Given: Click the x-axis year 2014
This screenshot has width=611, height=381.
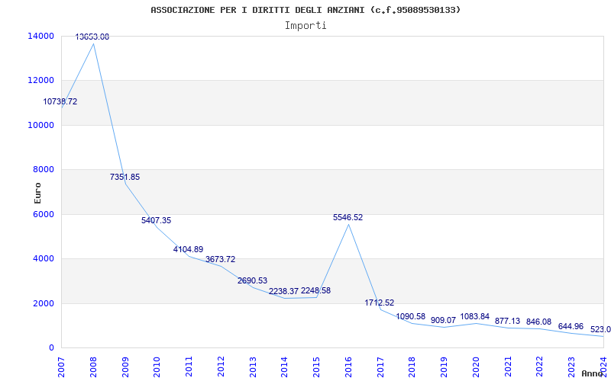Looking at the screenshot, I should tap(284, 367).
